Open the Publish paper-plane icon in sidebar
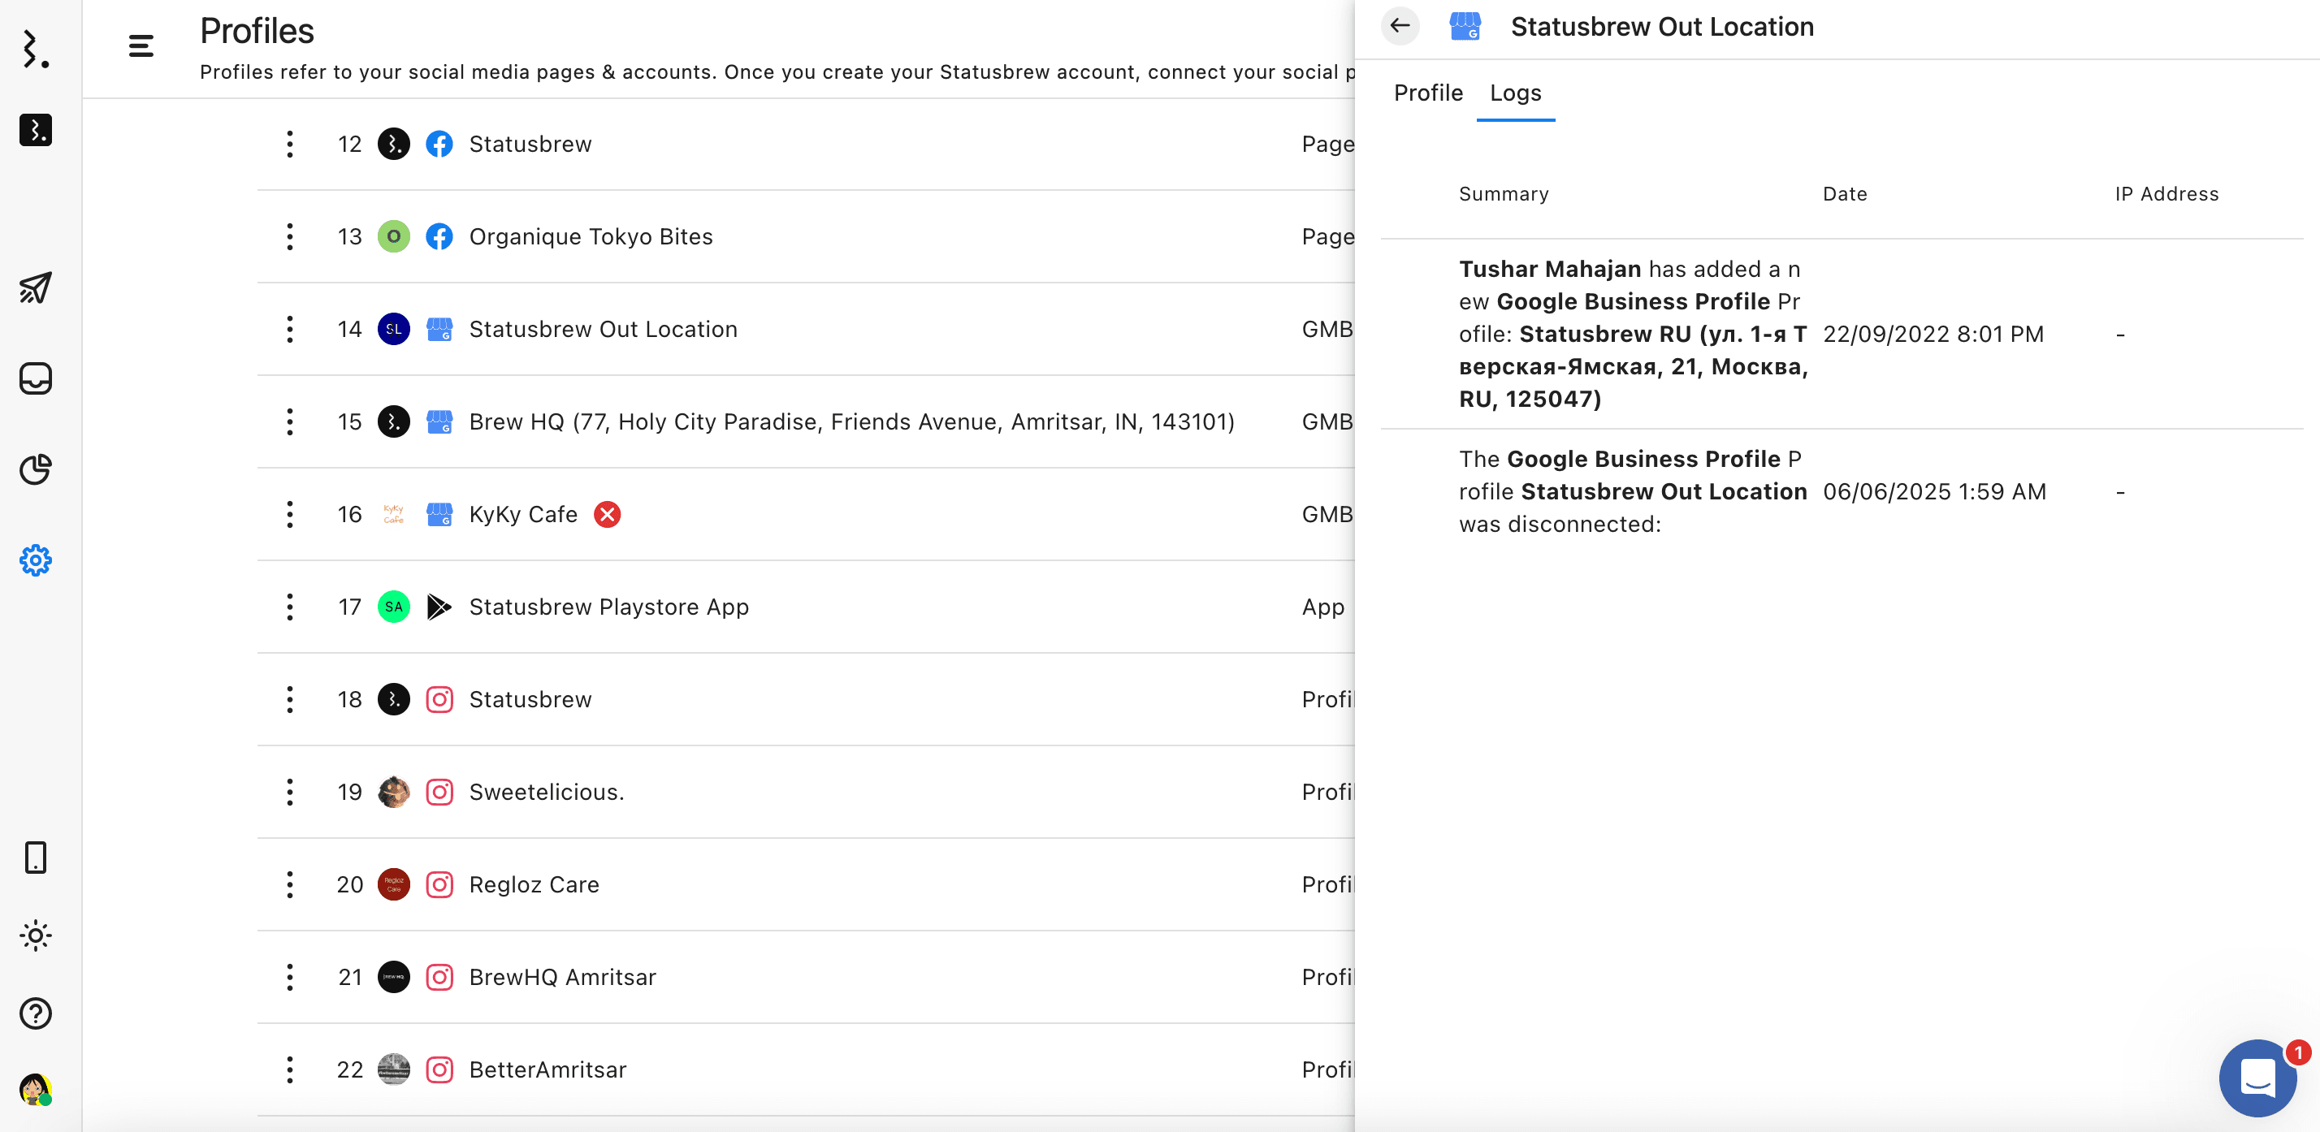The width and height of the screenshot is (2320, 1132). click(x=35, y=287)
